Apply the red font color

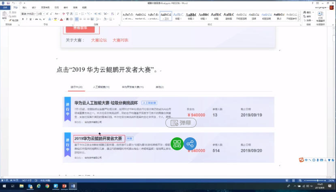(x=61, y=19)
